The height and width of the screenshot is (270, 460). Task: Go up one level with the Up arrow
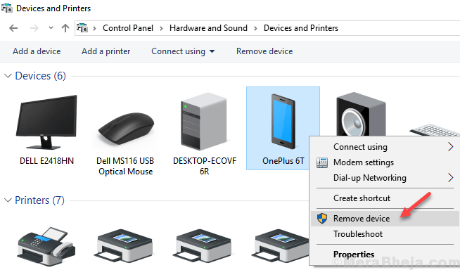[65, 28]
